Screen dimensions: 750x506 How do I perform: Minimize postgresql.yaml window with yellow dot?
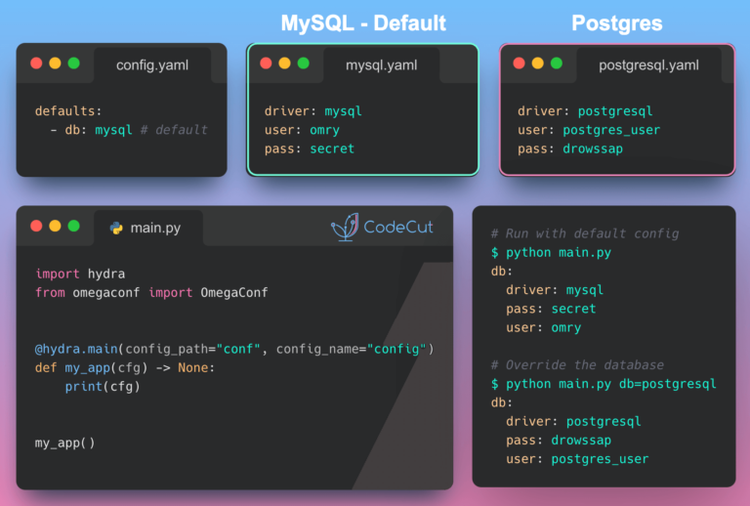538,63
